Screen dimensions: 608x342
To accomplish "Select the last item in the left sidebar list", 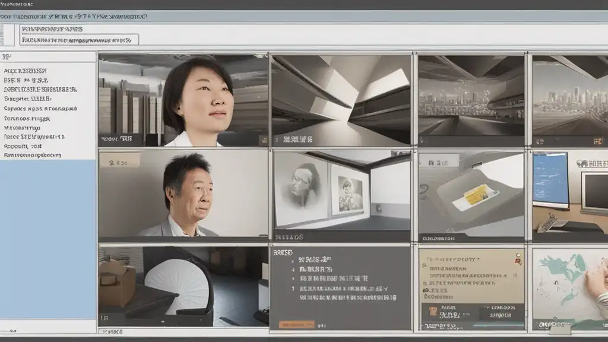I will coord(32,155).
